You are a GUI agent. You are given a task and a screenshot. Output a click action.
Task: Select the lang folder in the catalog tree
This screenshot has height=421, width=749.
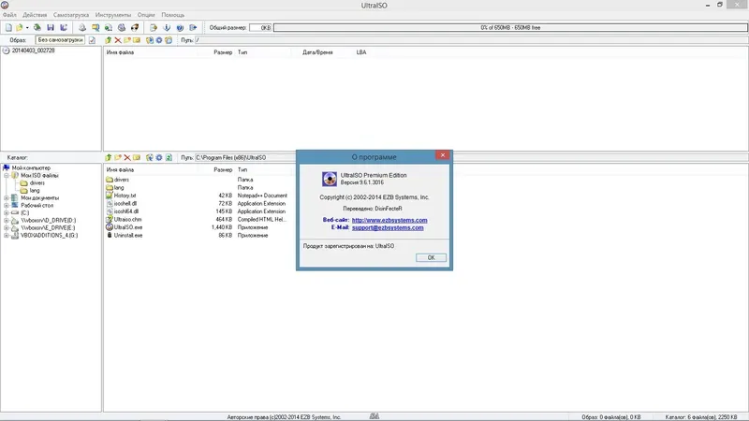(35, 191)
